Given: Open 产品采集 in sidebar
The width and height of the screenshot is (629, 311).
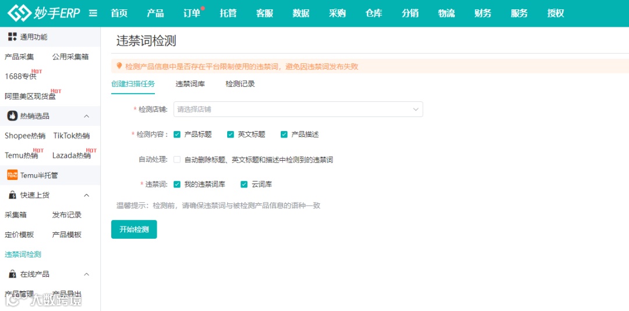Looking at the screenshot, I should 19,56.
